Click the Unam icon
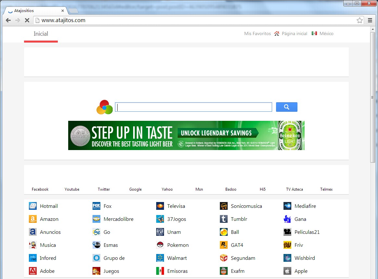This screenshot has width=378, height=279. pos(160,232)
